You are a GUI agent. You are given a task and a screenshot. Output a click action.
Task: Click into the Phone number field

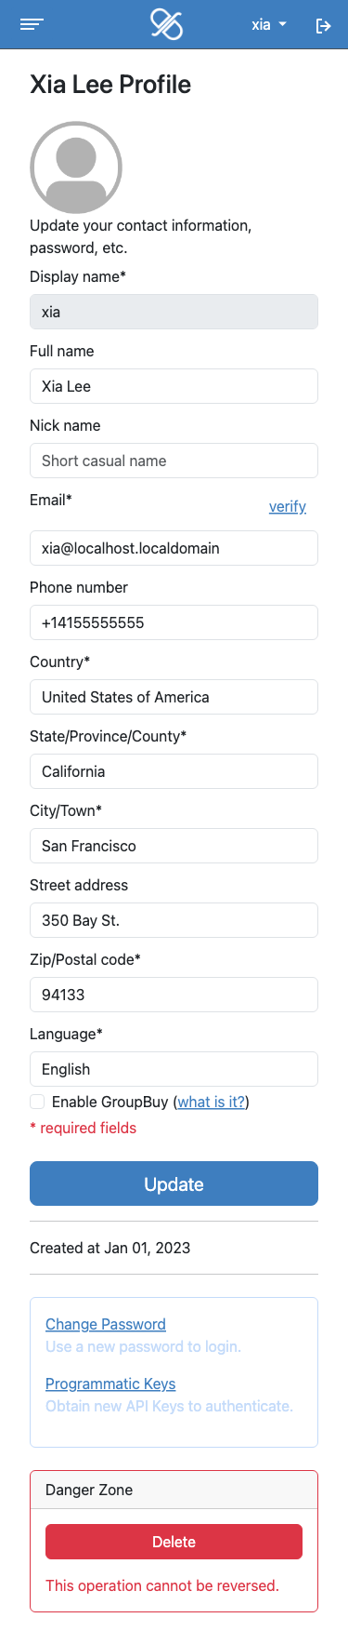(x=174, y=622)
